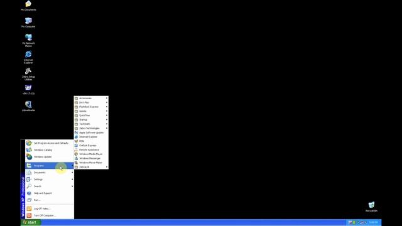Expand the Documents submenu

(50, 173)
